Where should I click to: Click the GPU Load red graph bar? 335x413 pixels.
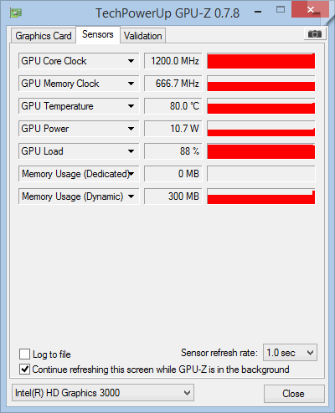[x=261, y=151]
